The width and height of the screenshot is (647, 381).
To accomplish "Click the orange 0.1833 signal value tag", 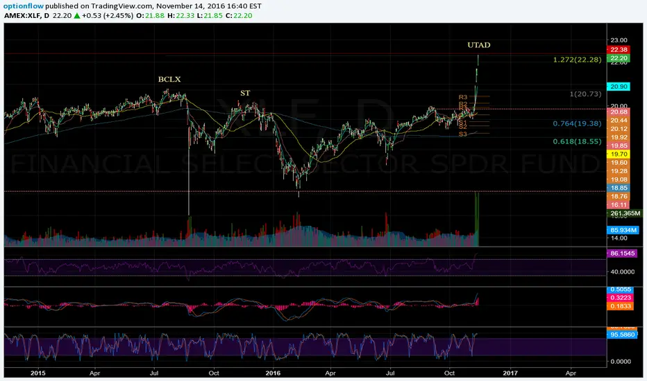I will point(621,306).
